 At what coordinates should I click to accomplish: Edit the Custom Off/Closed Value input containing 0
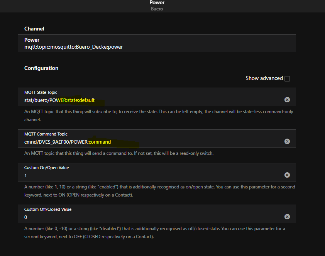(153, 217)
